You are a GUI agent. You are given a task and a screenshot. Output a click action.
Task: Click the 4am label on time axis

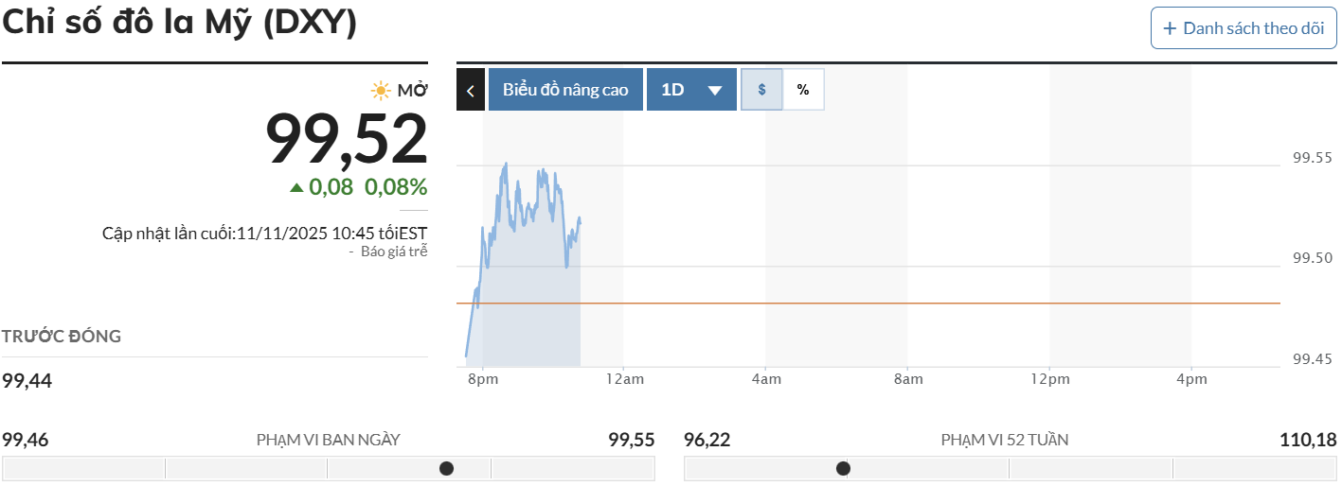766,379
